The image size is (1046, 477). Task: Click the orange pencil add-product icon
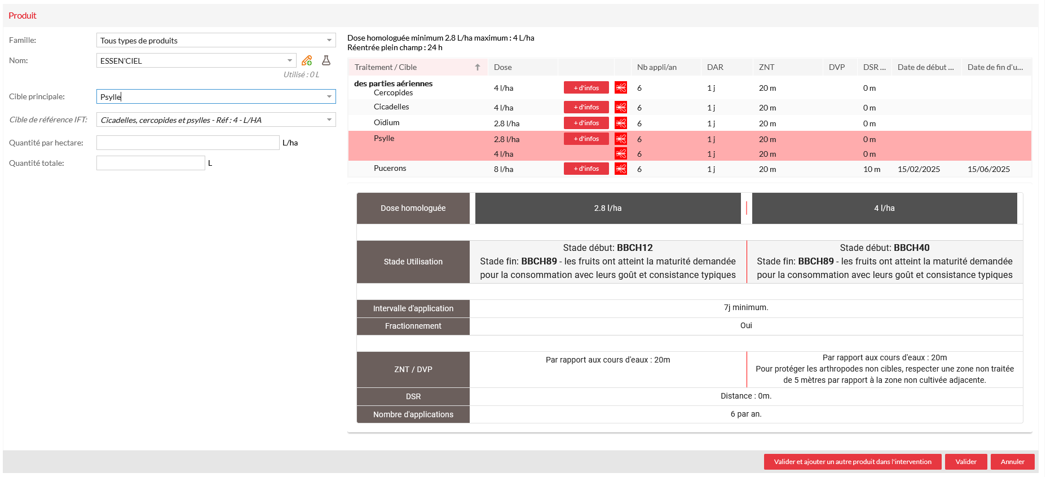point(307,60)
